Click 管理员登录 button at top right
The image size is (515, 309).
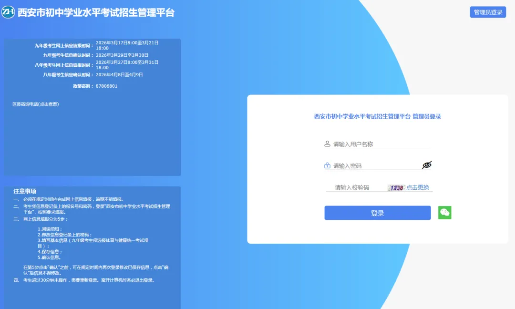487,12
